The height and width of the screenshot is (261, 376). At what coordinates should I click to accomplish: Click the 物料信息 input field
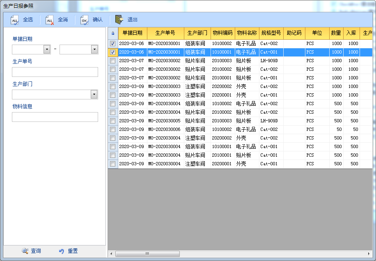55,117
